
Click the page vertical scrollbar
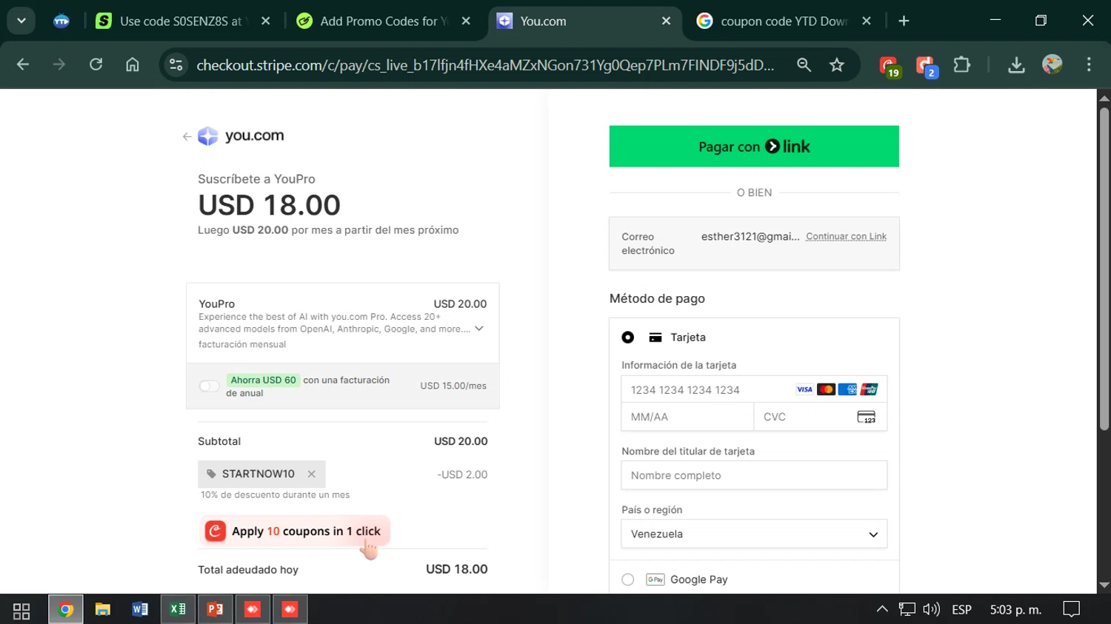pos(1104,269)
